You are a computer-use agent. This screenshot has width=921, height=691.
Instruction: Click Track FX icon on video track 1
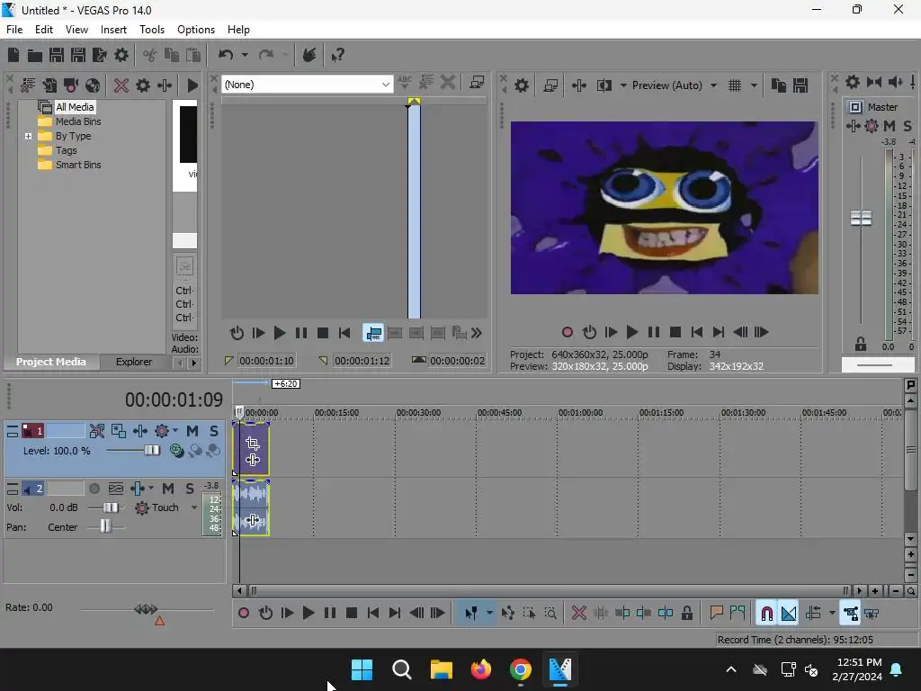[x=139, y=431]
